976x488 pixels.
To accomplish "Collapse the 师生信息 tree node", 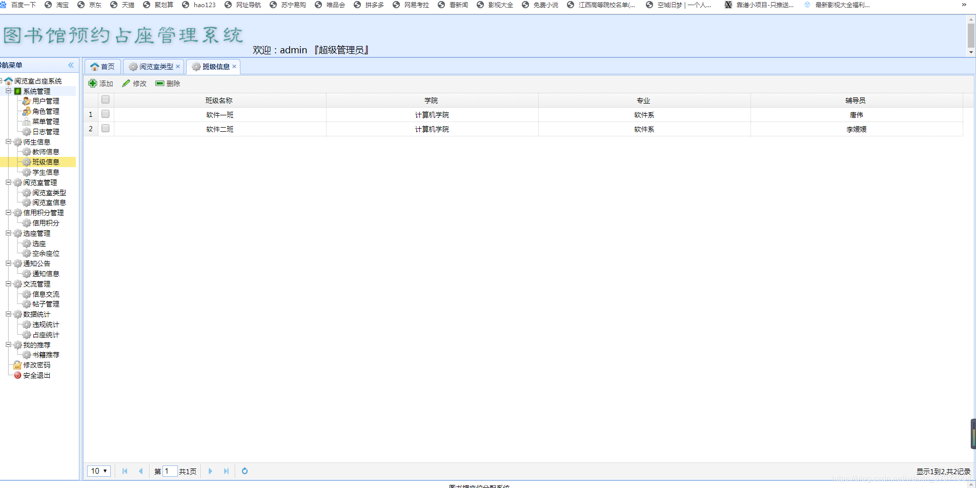I will (x=8, y=141).
